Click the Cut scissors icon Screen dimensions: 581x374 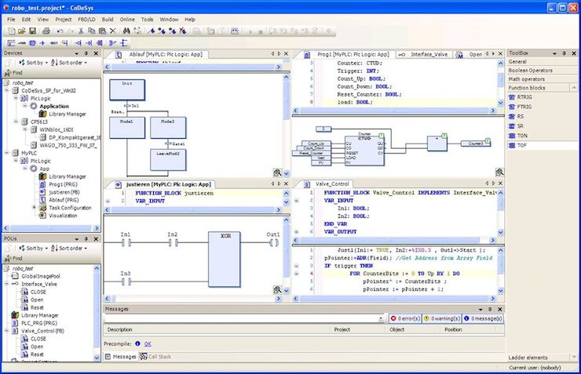tap(82, 31)
